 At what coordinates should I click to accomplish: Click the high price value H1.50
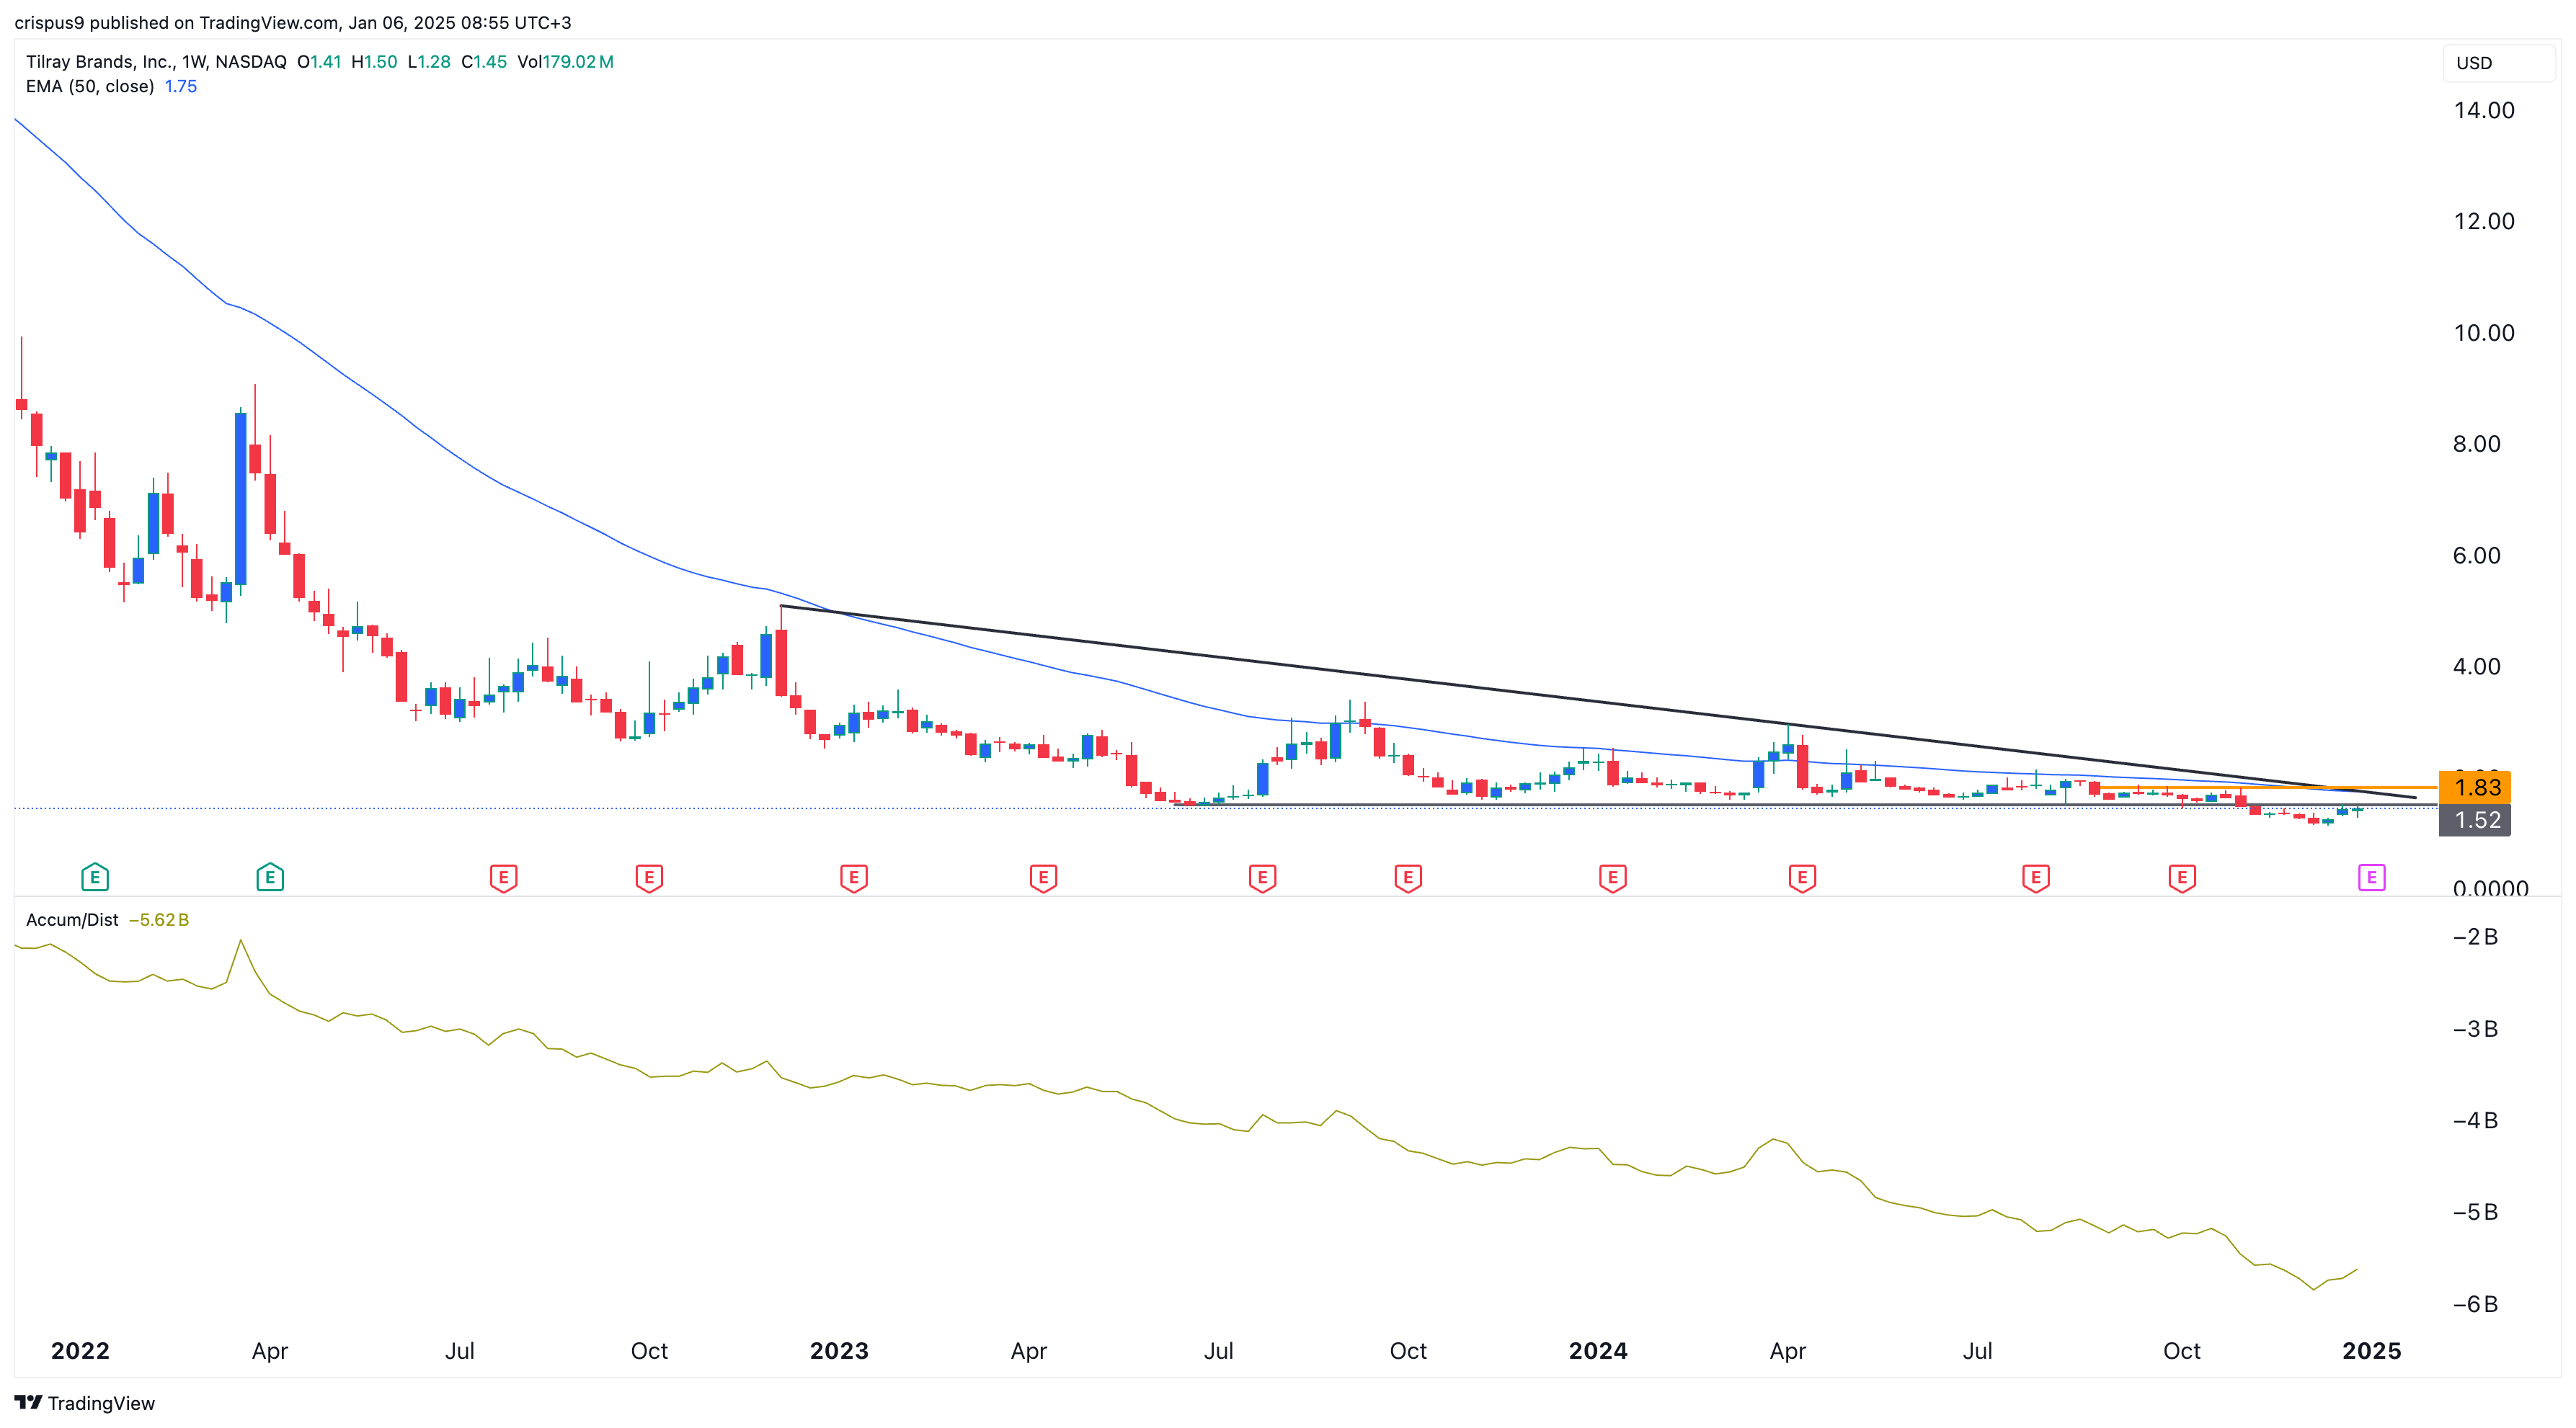point(374,61)
